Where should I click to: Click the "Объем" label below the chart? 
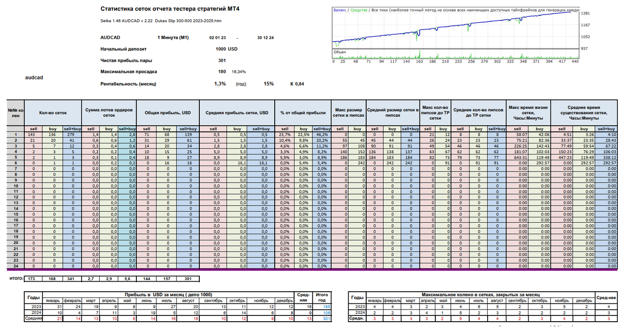(x=339, y=52)
